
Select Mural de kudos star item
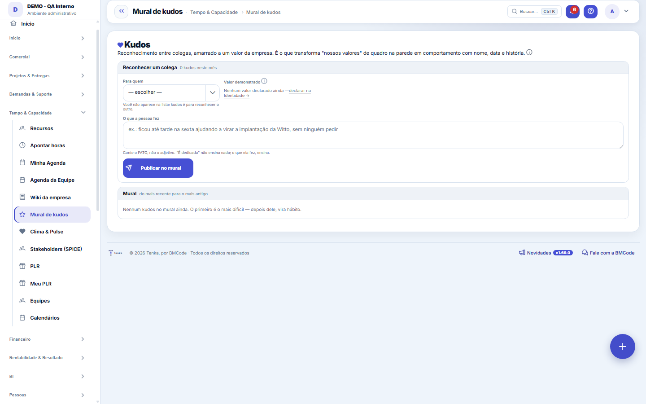pyautogui.click(x=52, y=215)
